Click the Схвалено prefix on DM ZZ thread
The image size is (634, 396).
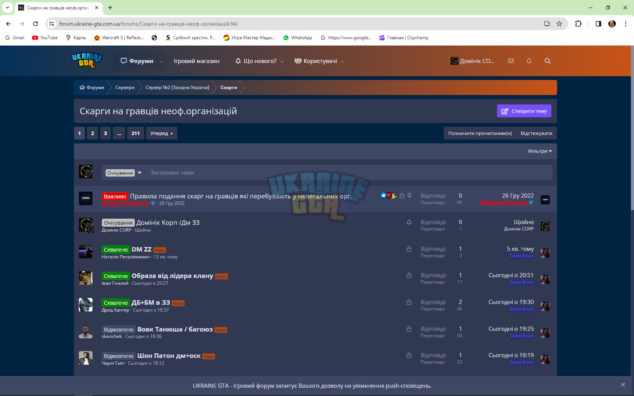click(116, 250)
